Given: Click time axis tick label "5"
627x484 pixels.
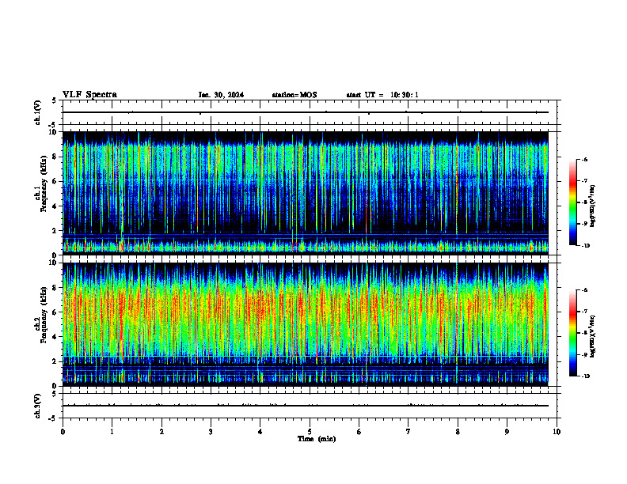Looking at the screenshot, I should pyautogui.click(x=310, y=432).
